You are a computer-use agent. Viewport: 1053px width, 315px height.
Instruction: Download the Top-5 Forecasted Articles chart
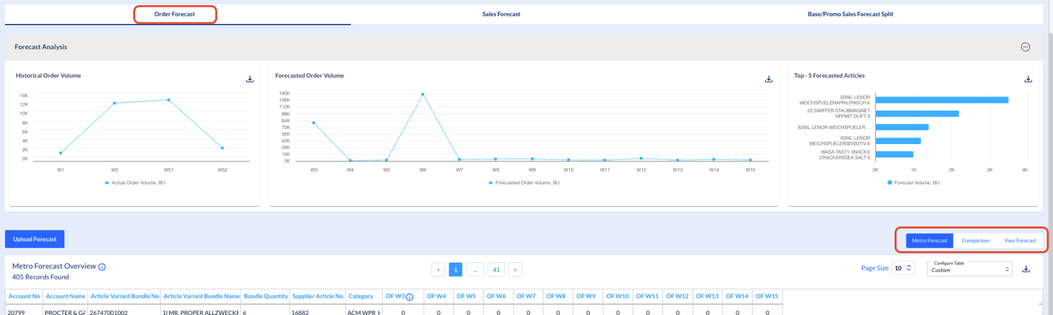coord(1028,79)
